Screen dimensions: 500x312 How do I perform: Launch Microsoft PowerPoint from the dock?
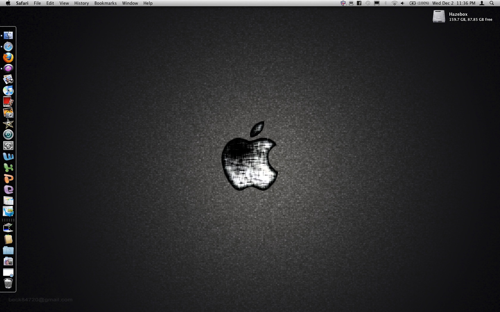click(x=8, y=179)
